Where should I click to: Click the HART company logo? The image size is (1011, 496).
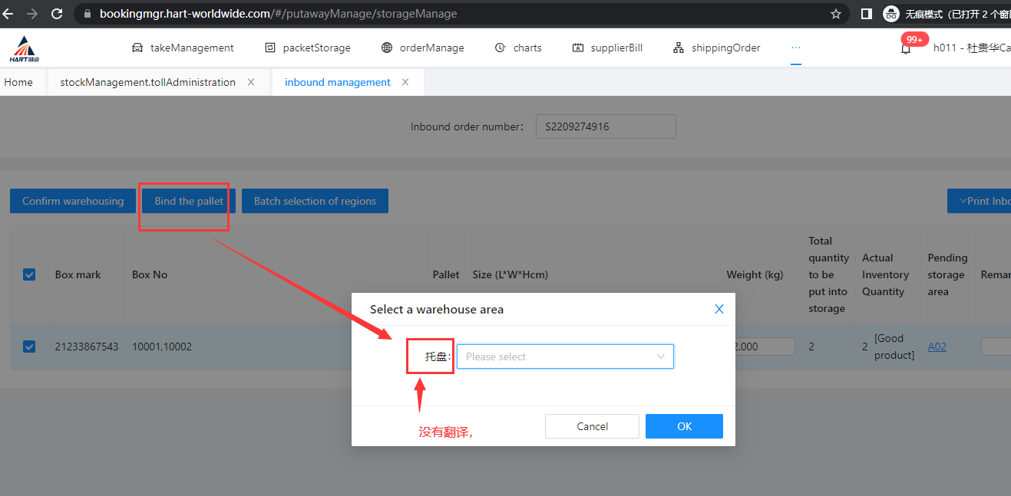point(25,48)
